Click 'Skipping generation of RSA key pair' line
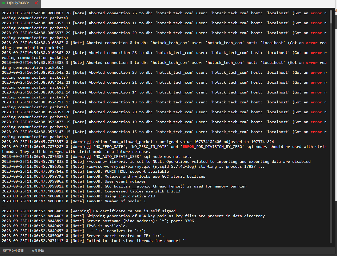337x256 pixels. (134, 216)
